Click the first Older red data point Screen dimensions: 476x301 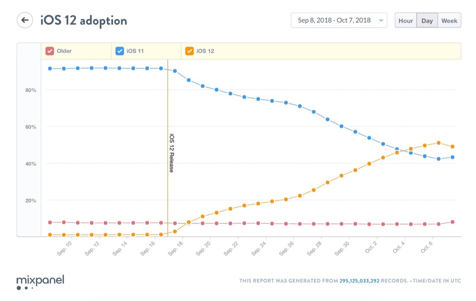click(x=50, y=222)
